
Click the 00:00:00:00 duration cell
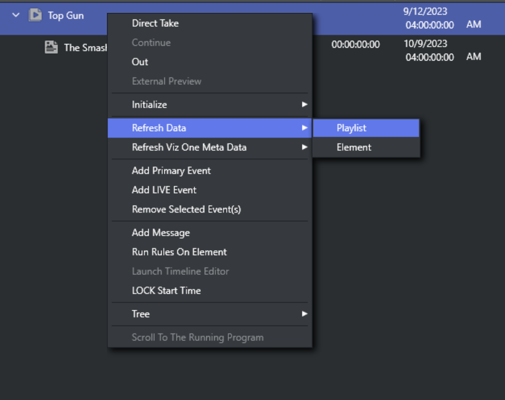(356, 45)
